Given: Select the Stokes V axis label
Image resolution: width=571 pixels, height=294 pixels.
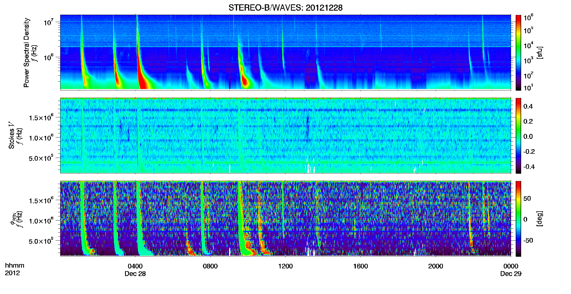Looking at the screenshot, I should coord(11,135).
